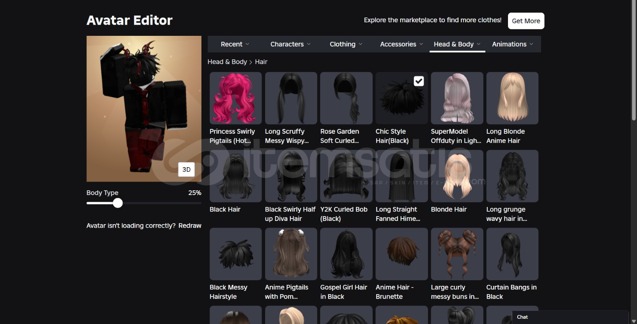Click the Curtain Bangs in Black title
Viewport: 637px width, 324px height.
point(511,292)
